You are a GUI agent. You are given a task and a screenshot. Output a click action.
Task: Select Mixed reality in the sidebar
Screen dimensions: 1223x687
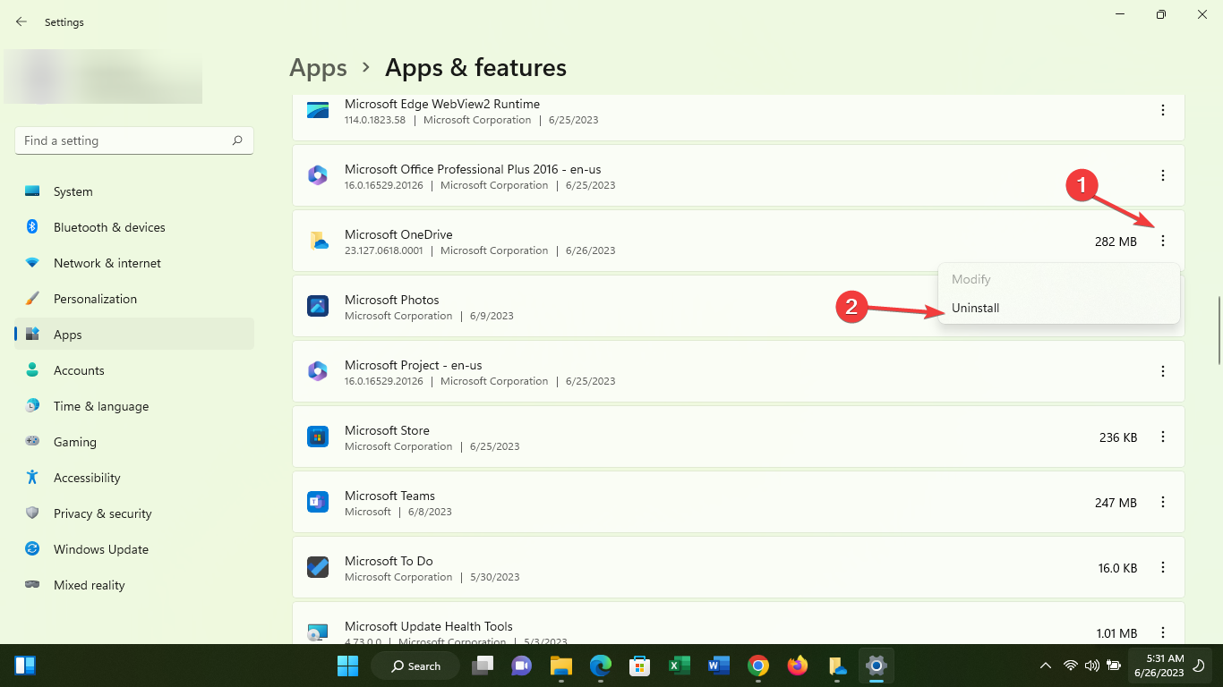tap(89, 585)
